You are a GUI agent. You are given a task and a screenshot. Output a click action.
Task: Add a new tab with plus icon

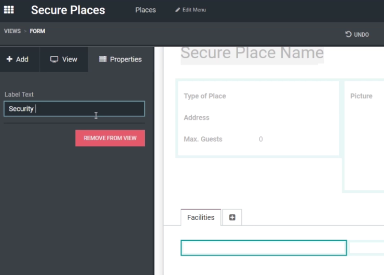tap(232, 217)
